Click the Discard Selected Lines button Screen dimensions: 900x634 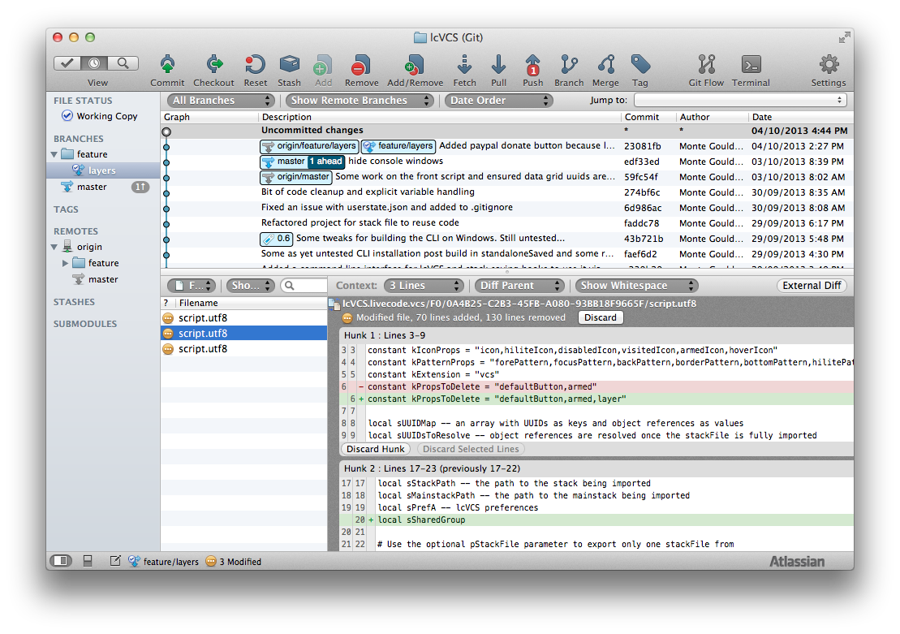[x=471, y=449]
